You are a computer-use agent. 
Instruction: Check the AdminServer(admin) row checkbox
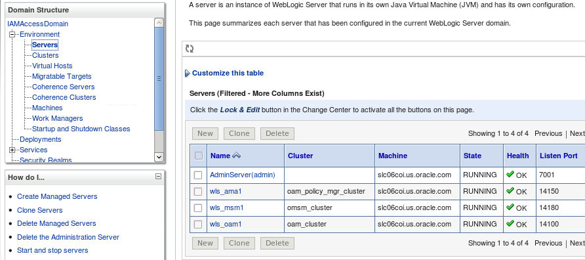(x=198, y=175)
